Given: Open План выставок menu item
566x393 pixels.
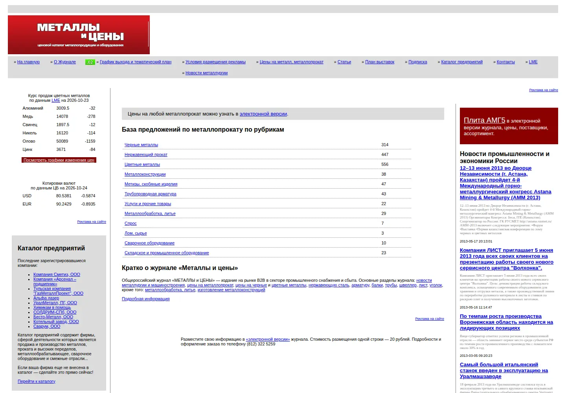Looking at the screenshot, I should pyautogui.click(x=380, y=62).
